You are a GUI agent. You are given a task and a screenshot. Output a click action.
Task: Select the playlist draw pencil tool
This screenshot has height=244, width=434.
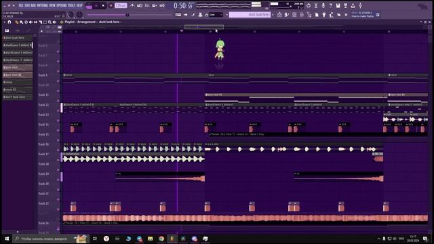(x=16, y=22)
